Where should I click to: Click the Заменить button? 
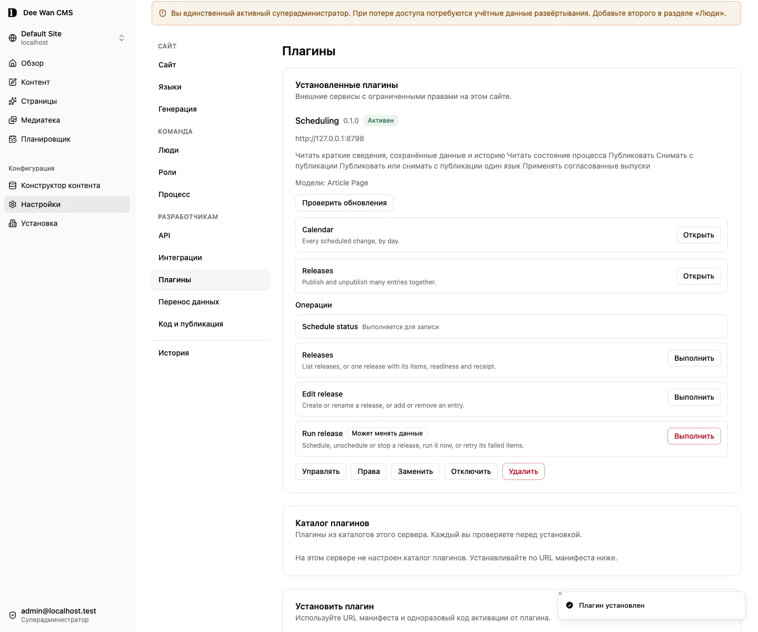click(x=415, y=471)
